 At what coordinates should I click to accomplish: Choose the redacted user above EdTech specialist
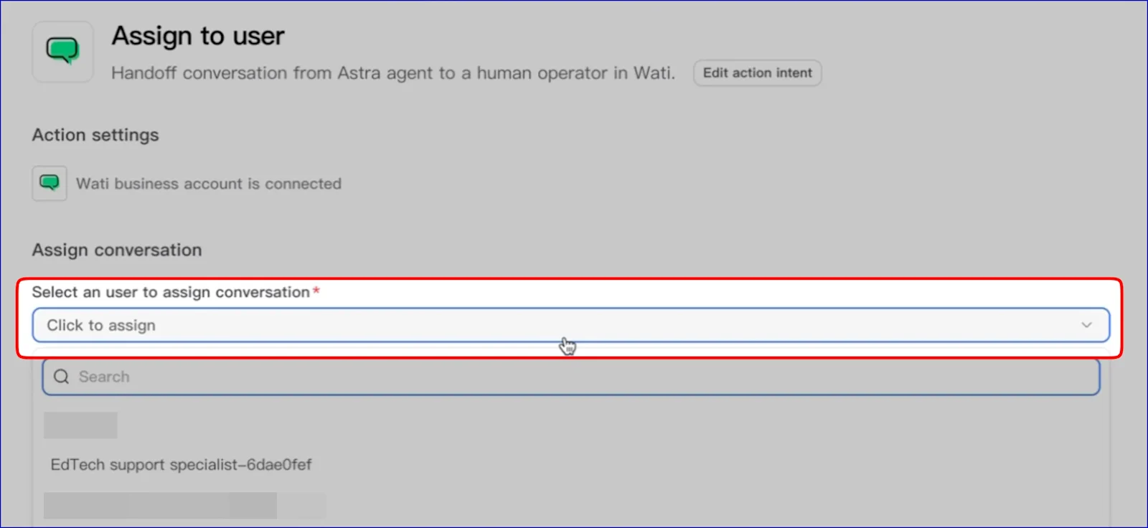[80, 424]
